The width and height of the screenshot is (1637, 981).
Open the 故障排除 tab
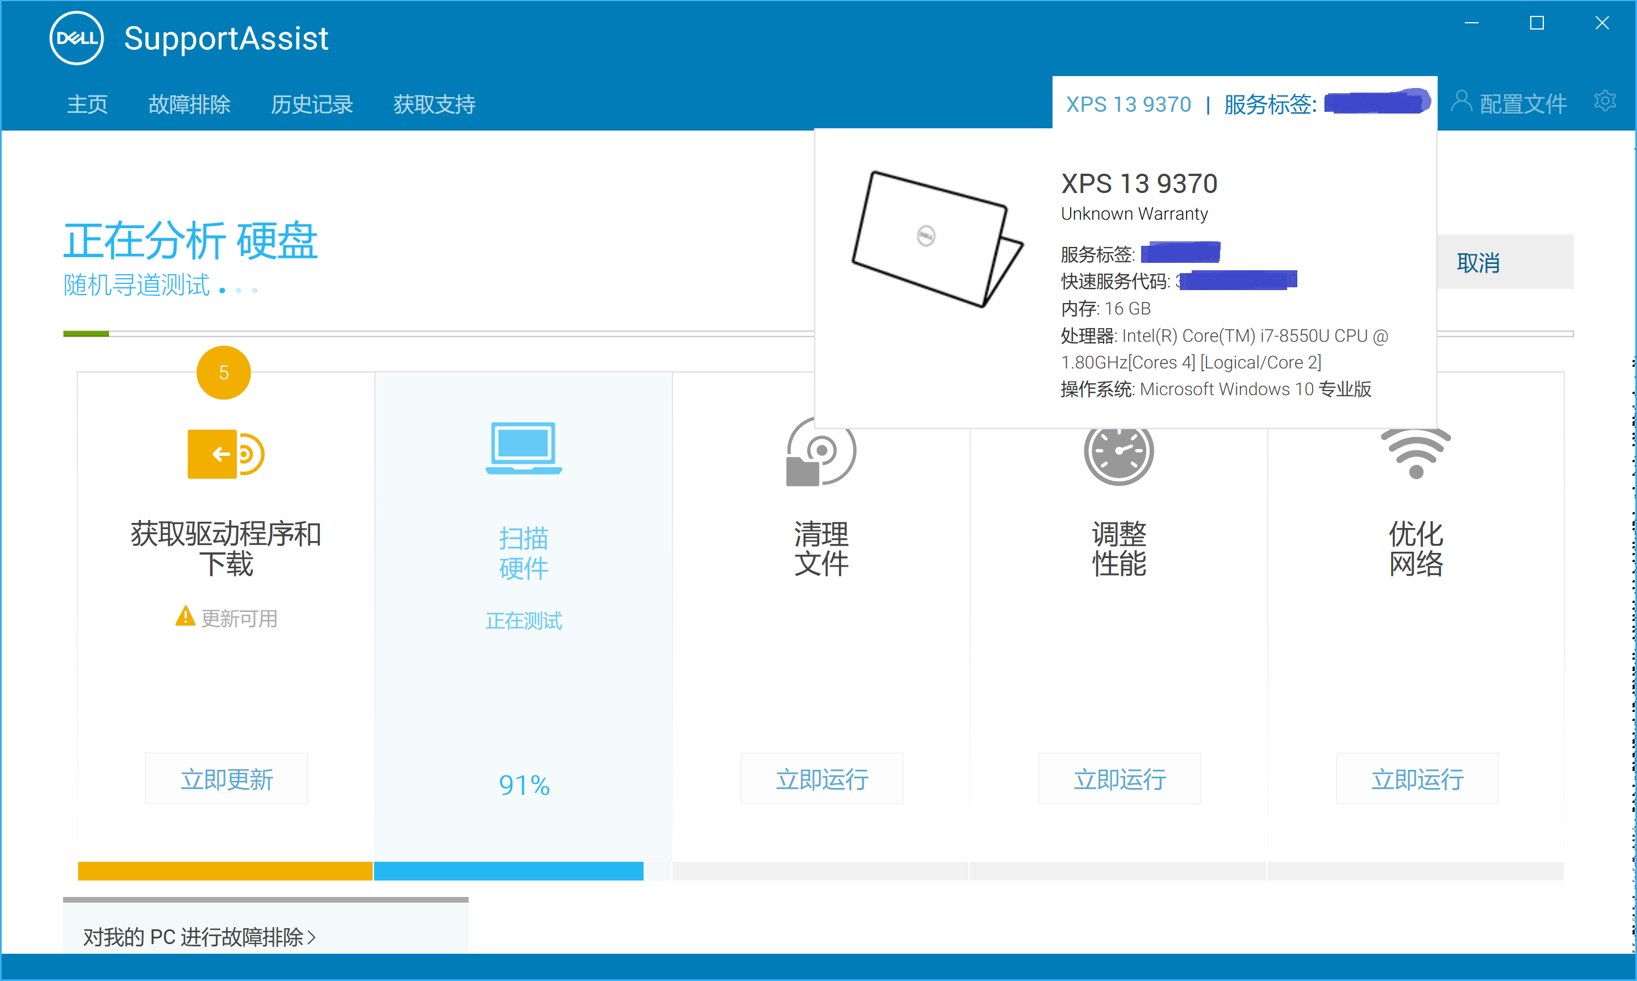[189, 104]
